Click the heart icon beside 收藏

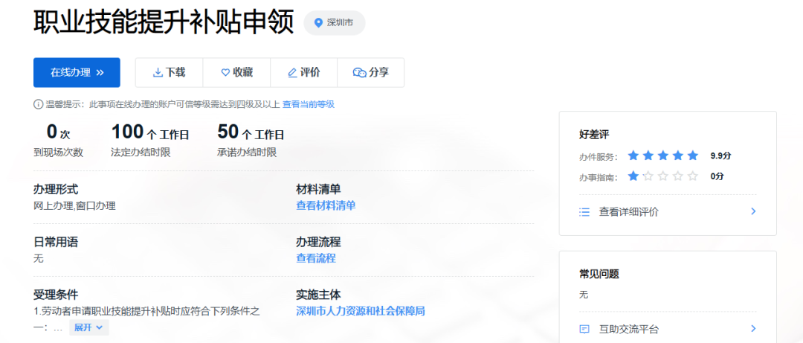[225, 73]
